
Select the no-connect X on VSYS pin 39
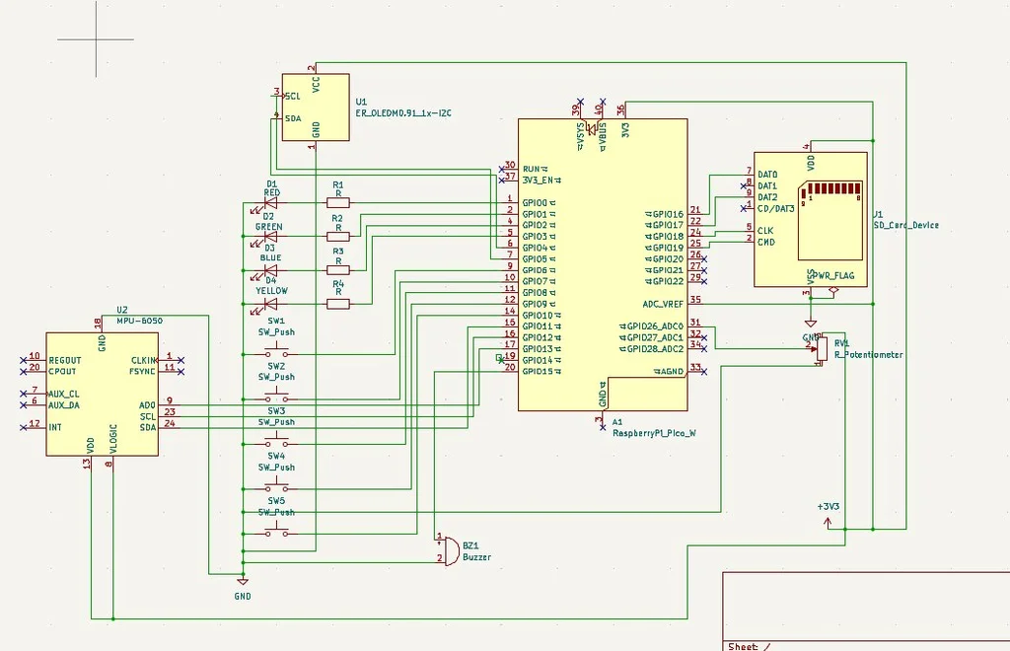[x=580, y=102]
